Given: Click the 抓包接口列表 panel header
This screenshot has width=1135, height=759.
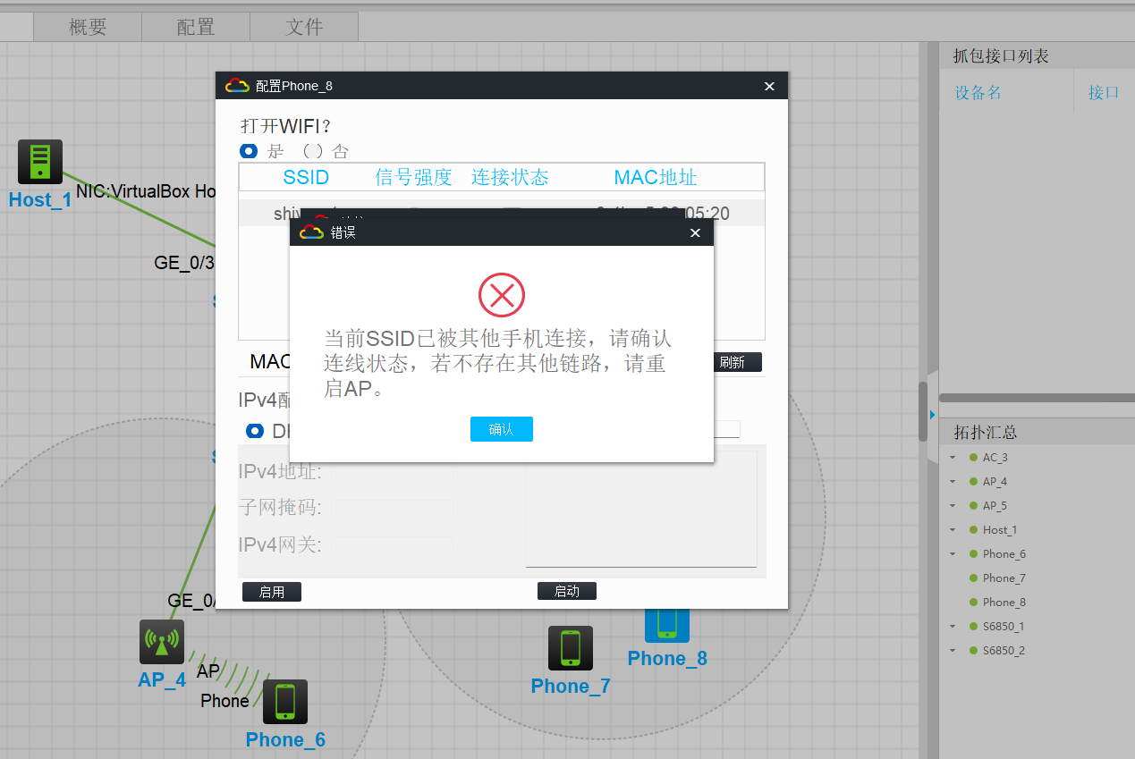Looking at the screenshot, I should click(x=1037, y=56).
